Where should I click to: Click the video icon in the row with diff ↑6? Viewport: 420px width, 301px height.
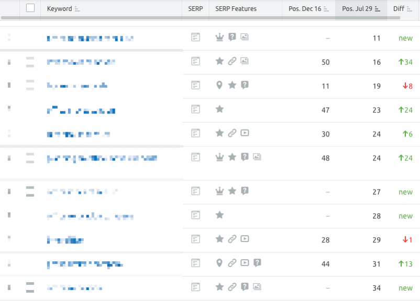click(245, 133)
